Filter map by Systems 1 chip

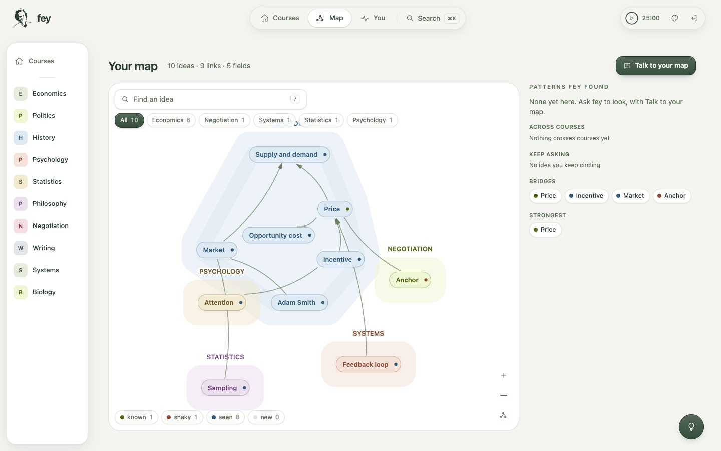point(274,120)
